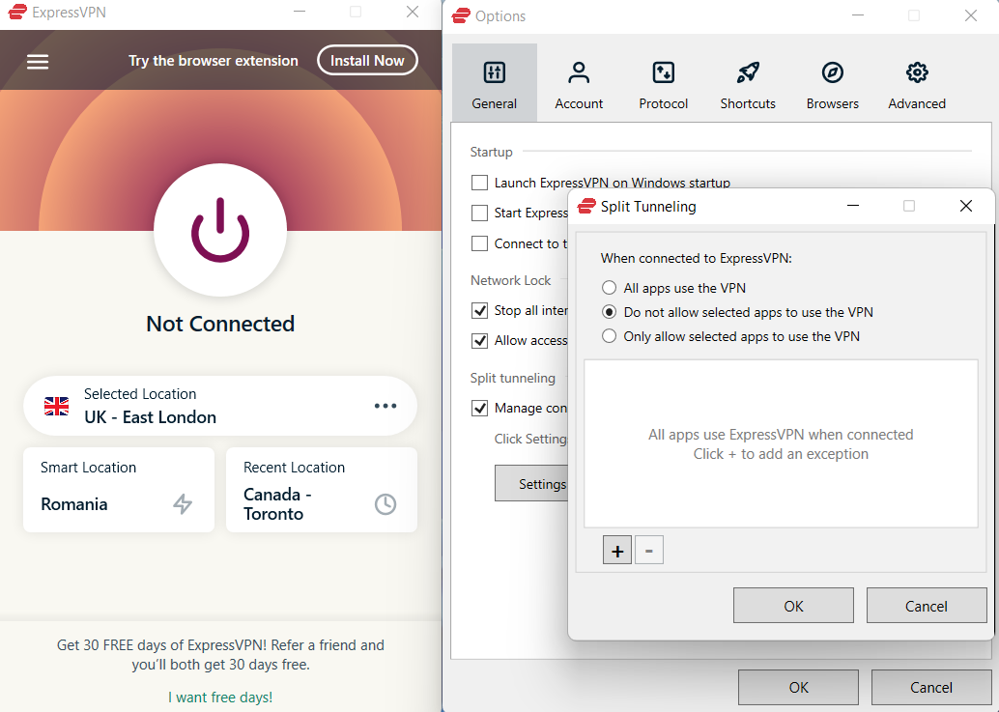The height and width of the screenshot is (712, 999).
Task: Confirm Split Tunneling dialog with OK
Action: point(793,606)
